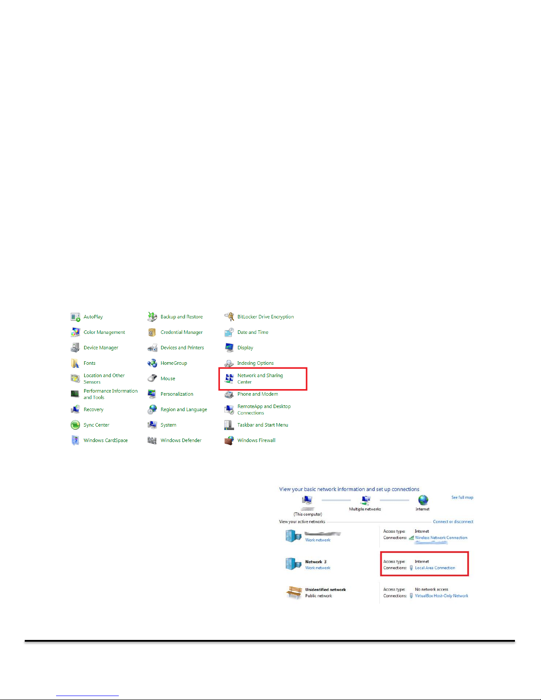Click the Internet globe icon

point(423,500)
